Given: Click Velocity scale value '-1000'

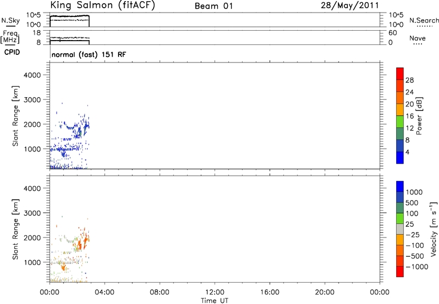Looking at the screenshot, I should click(417, 267).
